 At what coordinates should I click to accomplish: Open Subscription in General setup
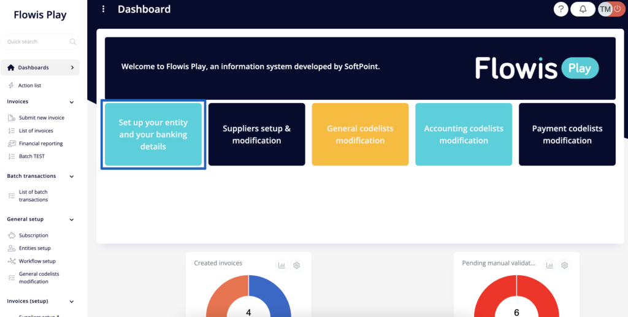coord(34,235)
